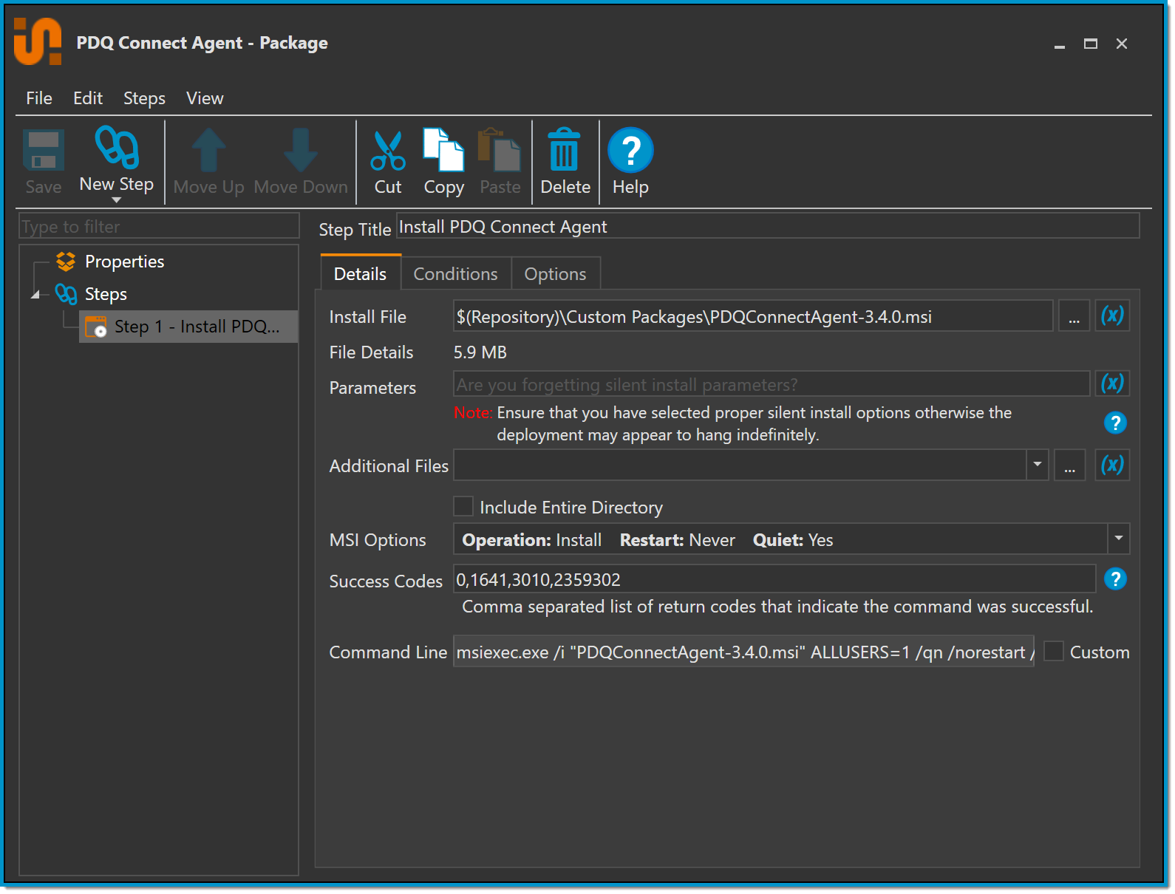Click the Step Title input field

(x=768, y=226)
